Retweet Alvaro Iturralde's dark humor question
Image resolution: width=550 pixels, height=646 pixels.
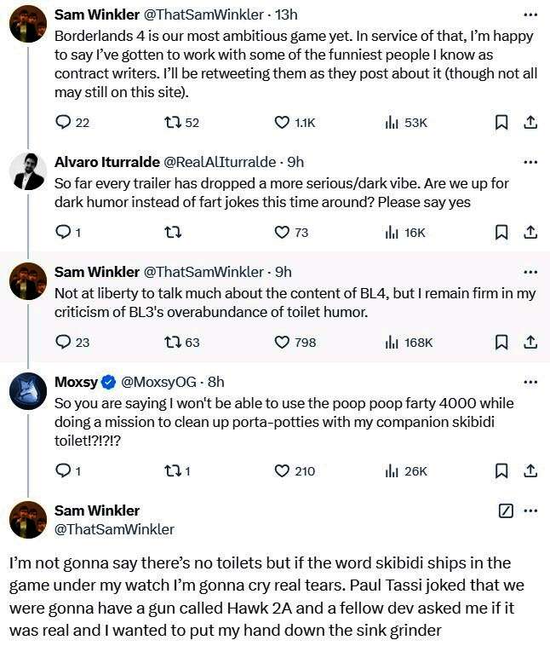[171, 232]
